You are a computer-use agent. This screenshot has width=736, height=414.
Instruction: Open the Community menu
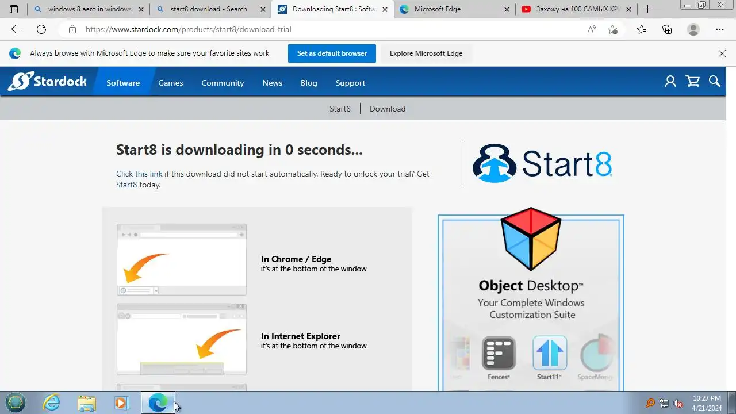coord(223,83)
